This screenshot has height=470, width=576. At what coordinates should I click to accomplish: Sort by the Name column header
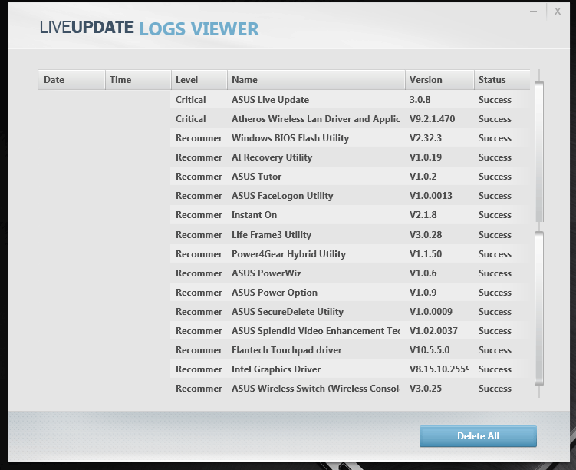pos(316,79)
